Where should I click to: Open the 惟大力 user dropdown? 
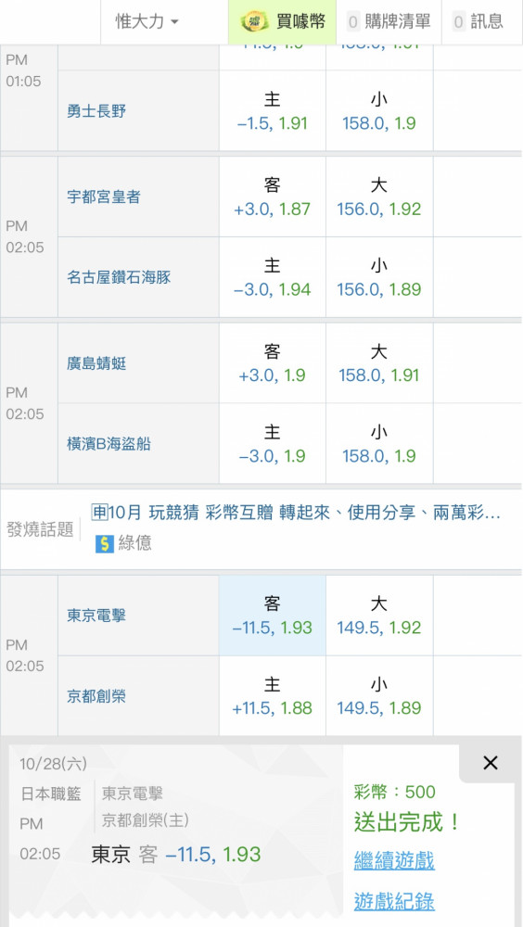[x=147, y=22]
